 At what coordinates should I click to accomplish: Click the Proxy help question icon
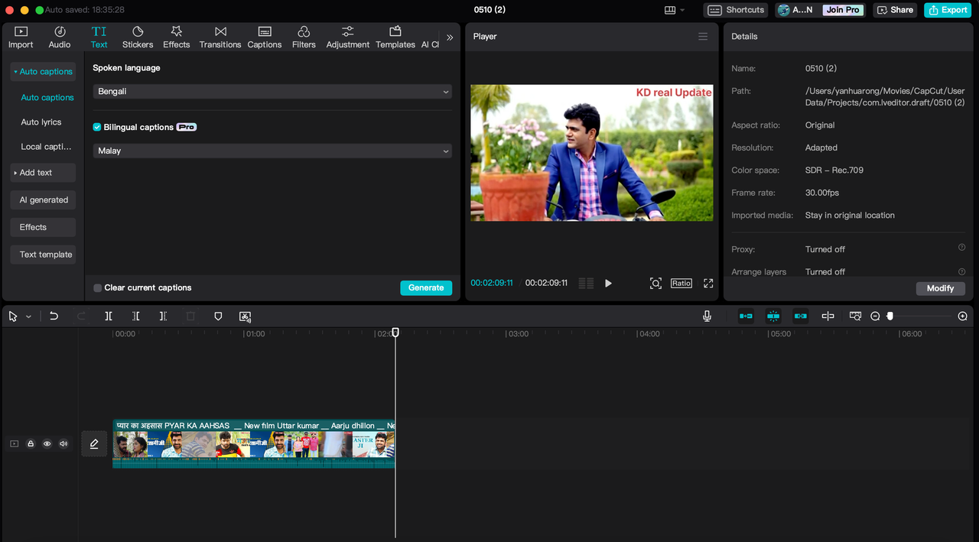(961, 248)
